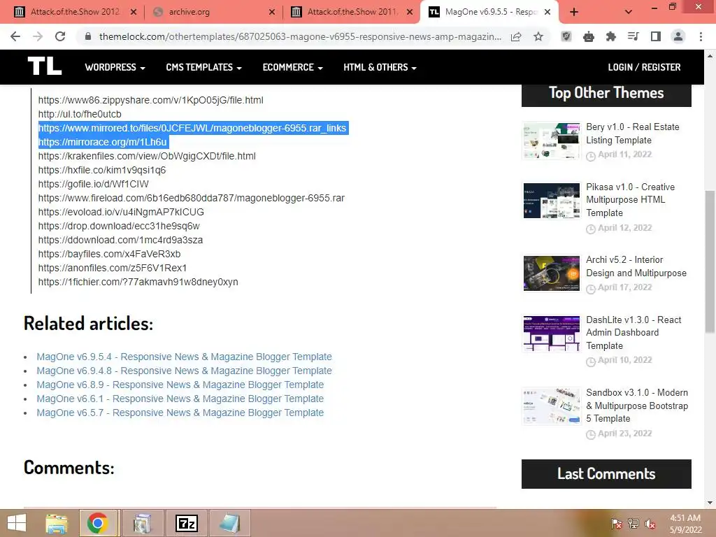Open the tab search dropdown arrow
This screenshot has height=537, width=716.
tap(629, 12)
